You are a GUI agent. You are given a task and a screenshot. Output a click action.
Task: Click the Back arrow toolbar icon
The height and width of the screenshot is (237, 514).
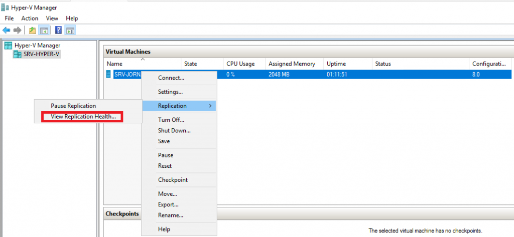click(7, 30)
